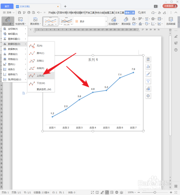
Task: Click the chart settings gear button
Action: (x=148, y=96)
